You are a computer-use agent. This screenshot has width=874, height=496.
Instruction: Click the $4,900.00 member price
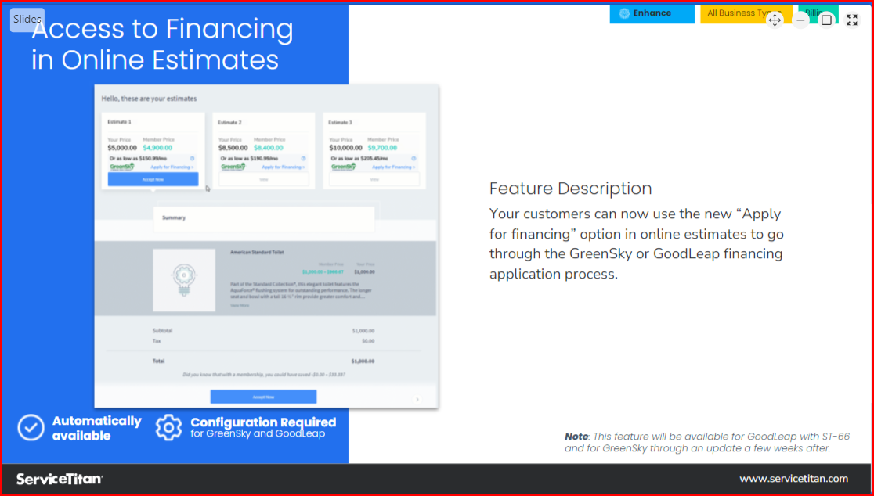click(x=157, y=148)
